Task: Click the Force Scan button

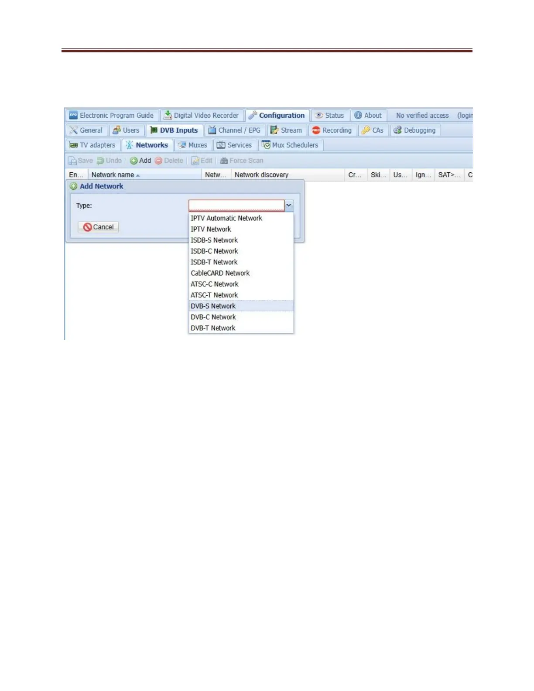Action: [x=242, y=161]
